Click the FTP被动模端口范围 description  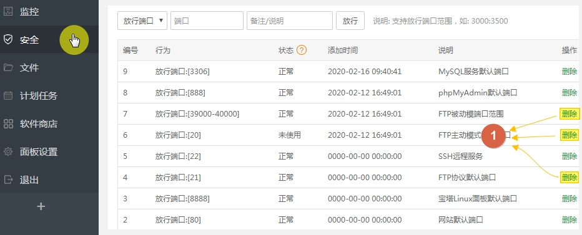point(471,114)
